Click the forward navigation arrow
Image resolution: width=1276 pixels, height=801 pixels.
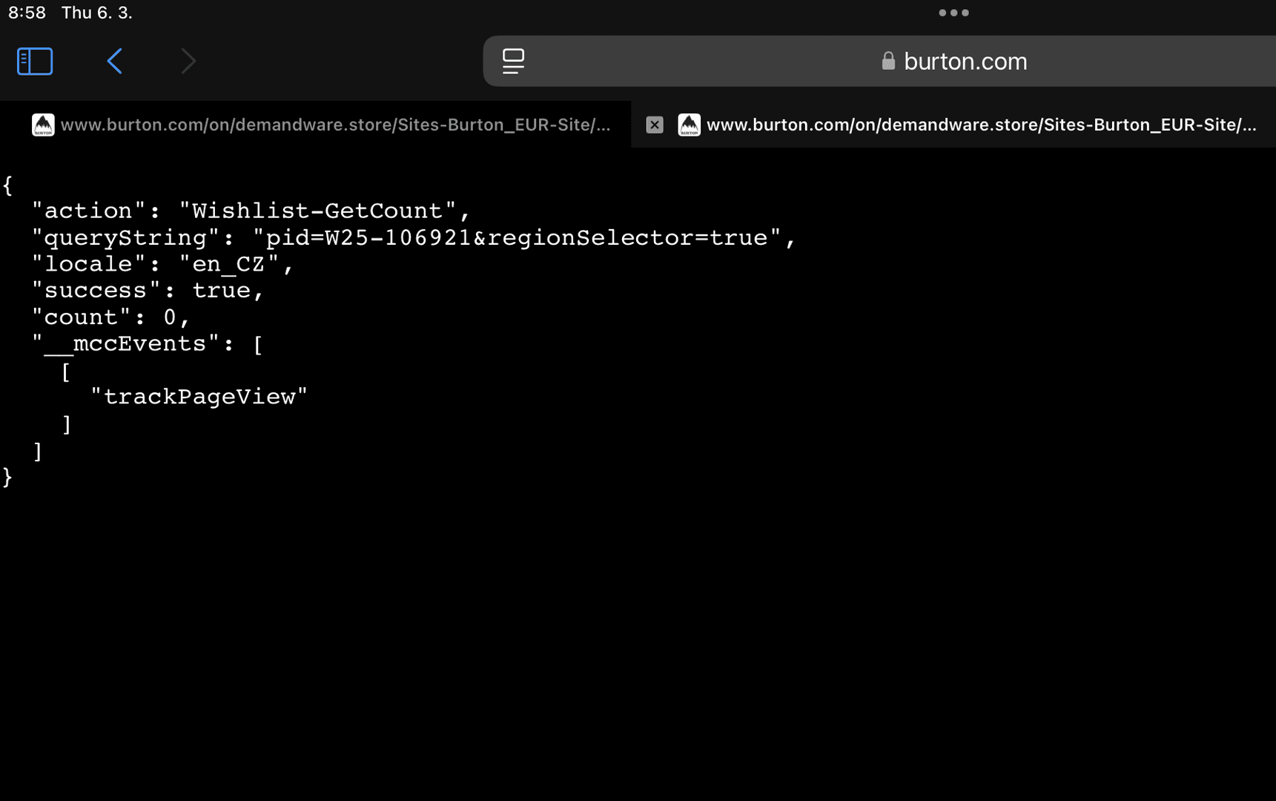click(x=188, y=62)
